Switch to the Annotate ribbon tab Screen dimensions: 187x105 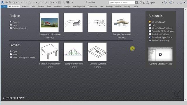click(58, 6)
